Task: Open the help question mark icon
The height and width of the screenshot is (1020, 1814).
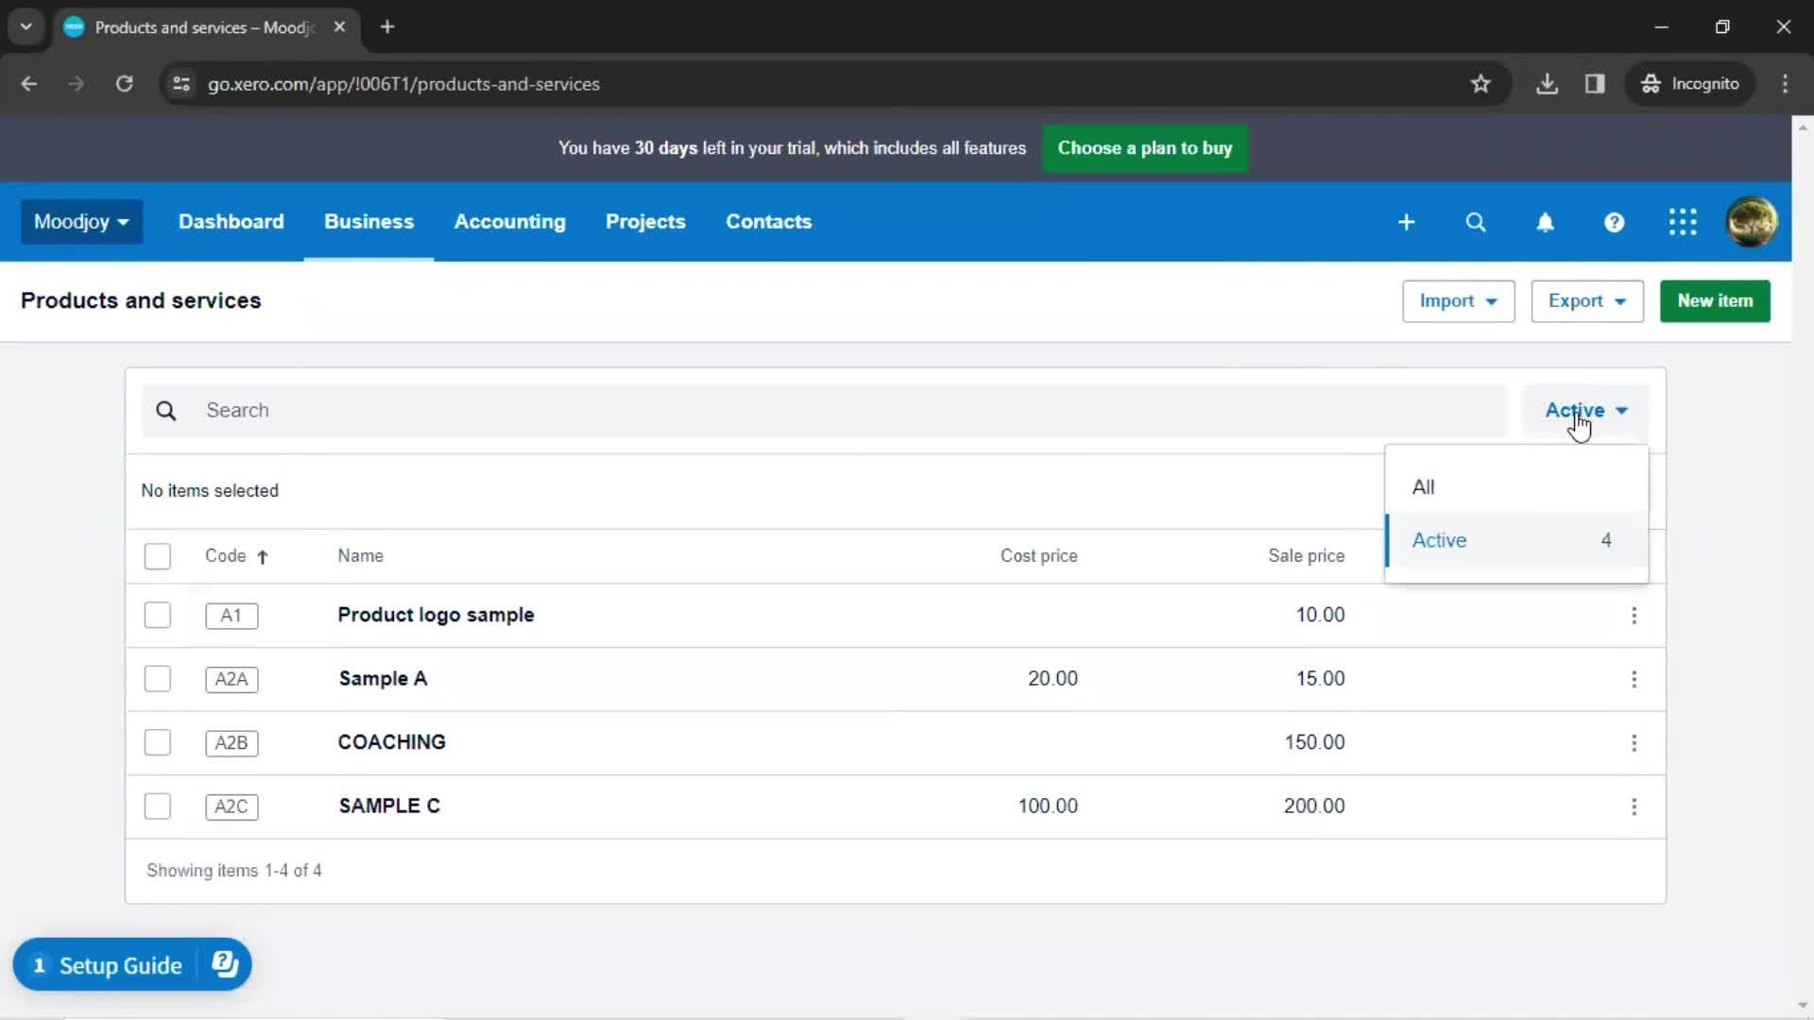Action: [x=1614, y=222]
